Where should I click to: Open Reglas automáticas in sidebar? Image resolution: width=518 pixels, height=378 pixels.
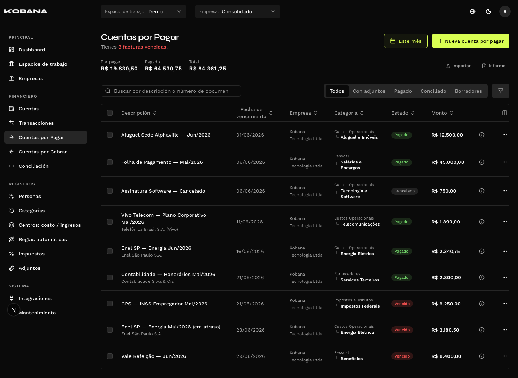[46, 239]
